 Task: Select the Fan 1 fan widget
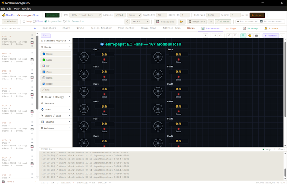click(84, 56)
